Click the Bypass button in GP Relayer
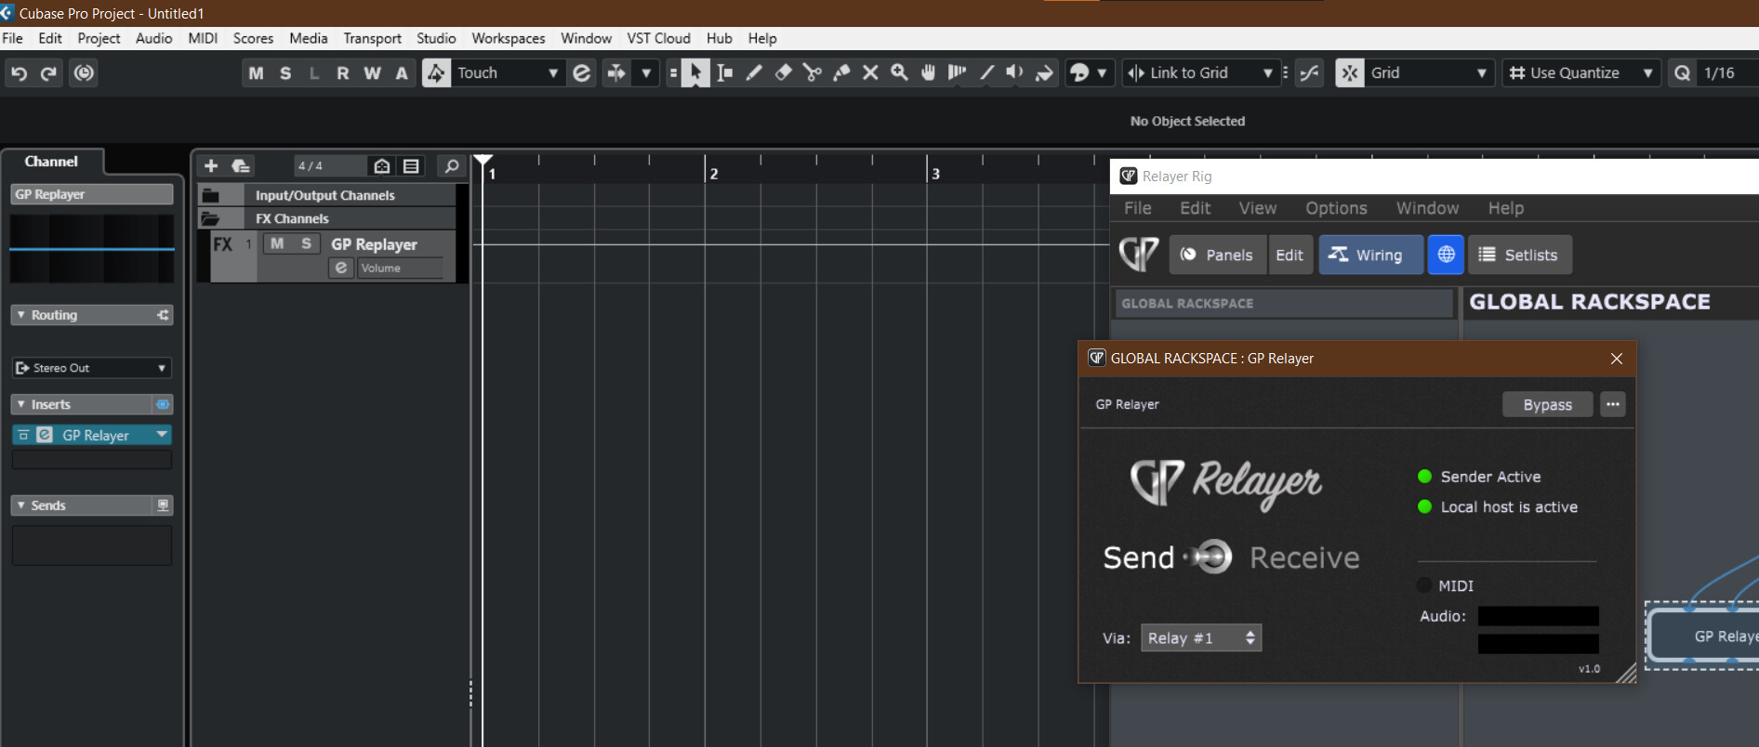 coord(1547,404)
